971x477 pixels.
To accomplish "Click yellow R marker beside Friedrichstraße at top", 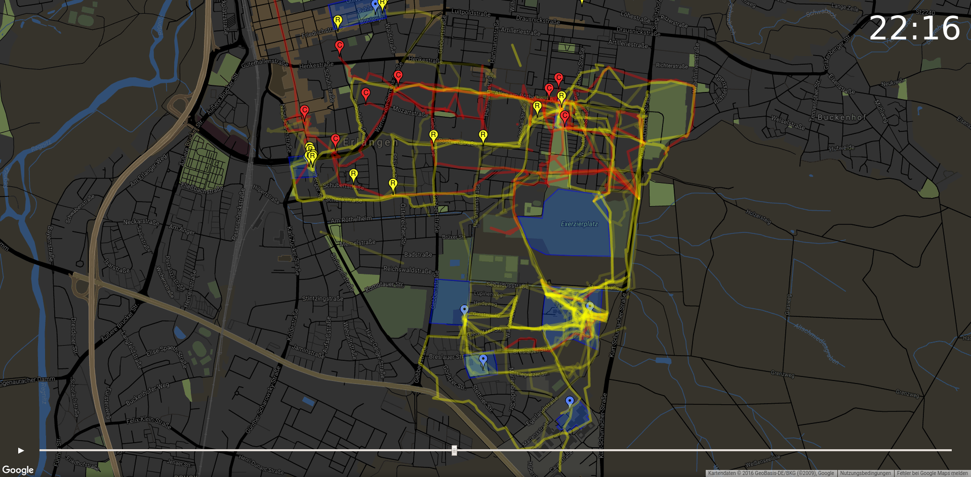I will 338,21.
